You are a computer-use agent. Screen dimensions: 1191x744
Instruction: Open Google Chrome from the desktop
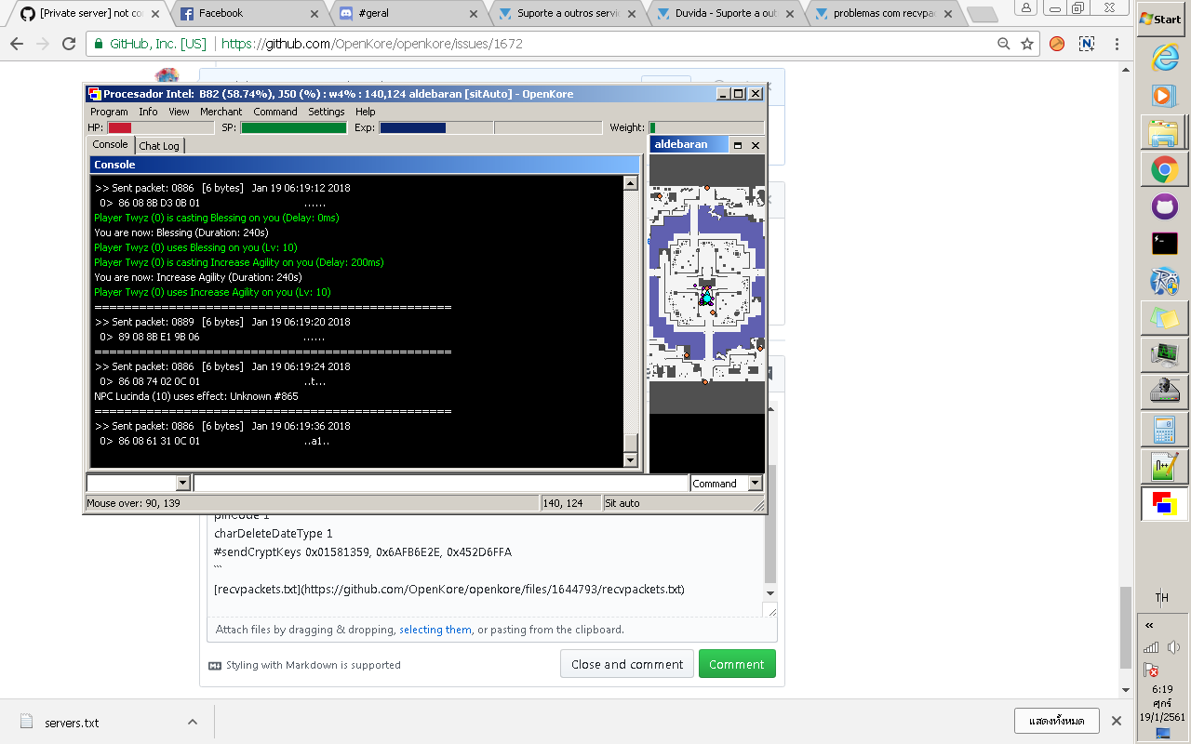click(x=1164, y=170)
